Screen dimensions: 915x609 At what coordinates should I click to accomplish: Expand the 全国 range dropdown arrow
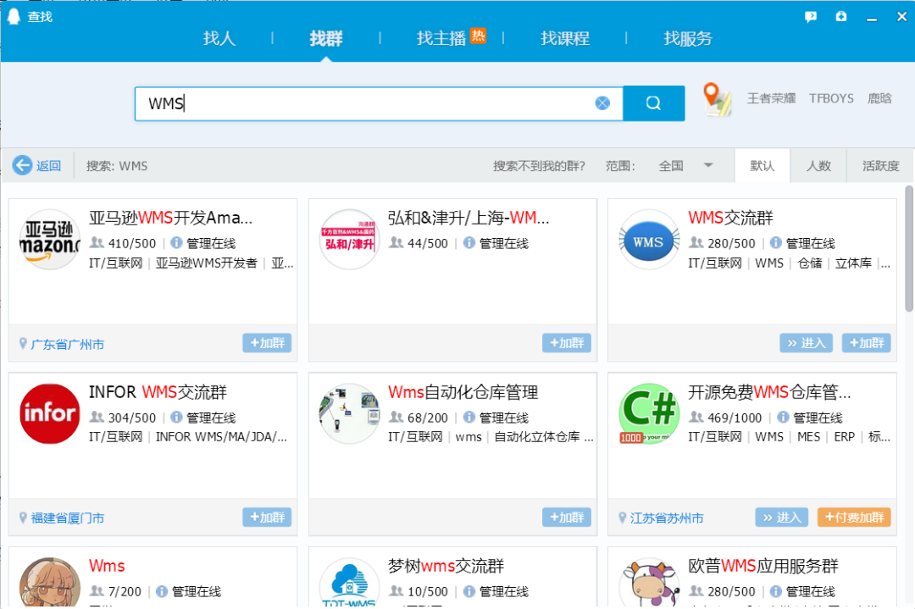click(x=707, y=165)
